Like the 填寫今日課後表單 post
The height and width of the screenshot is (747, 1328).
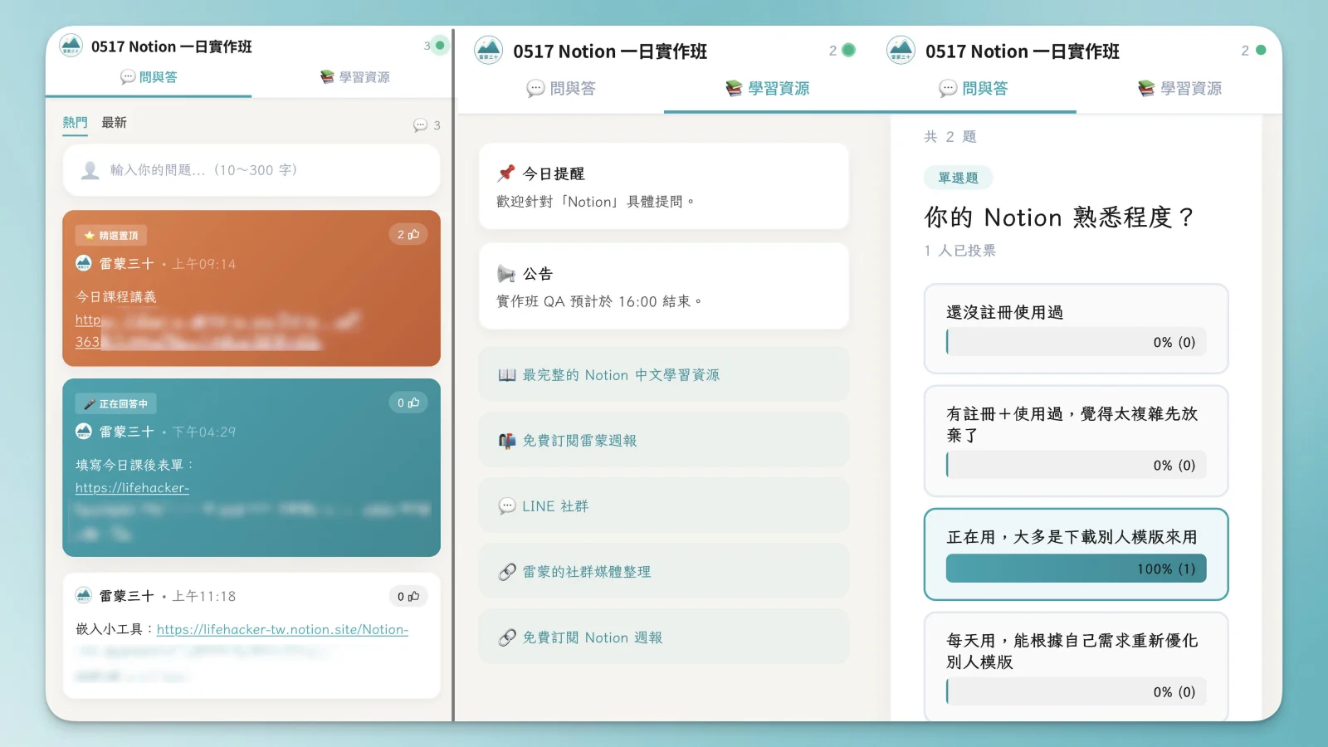click(x=408, y=403)
